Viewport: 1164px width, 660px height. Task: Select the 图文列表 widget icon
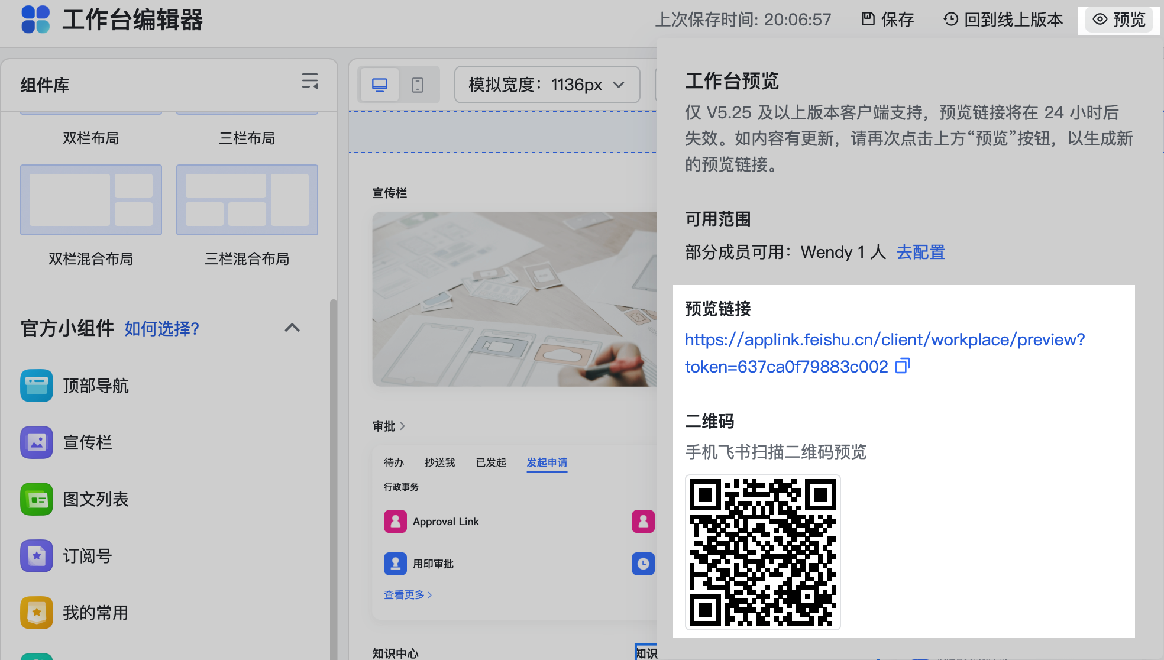click(x=37, y=499)
